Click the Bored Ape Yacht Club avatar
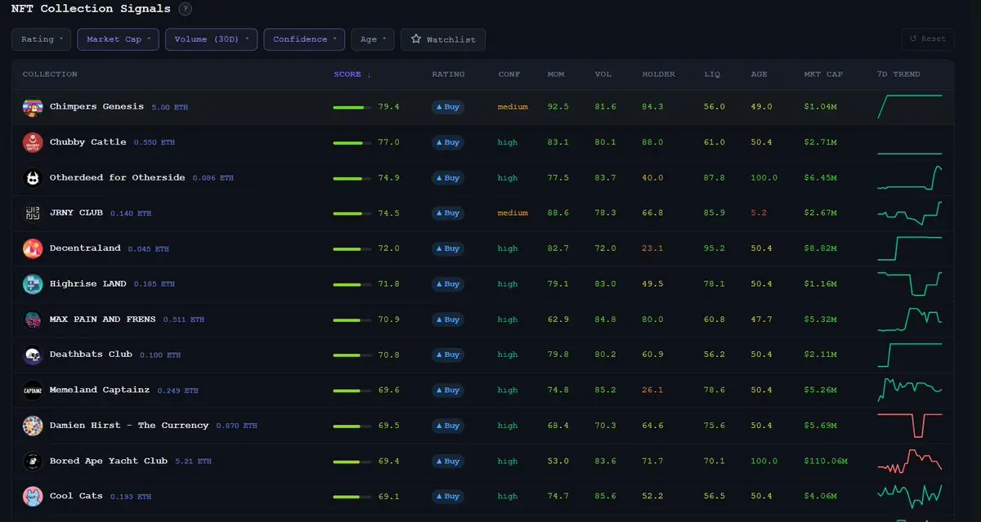 (33, 462)
